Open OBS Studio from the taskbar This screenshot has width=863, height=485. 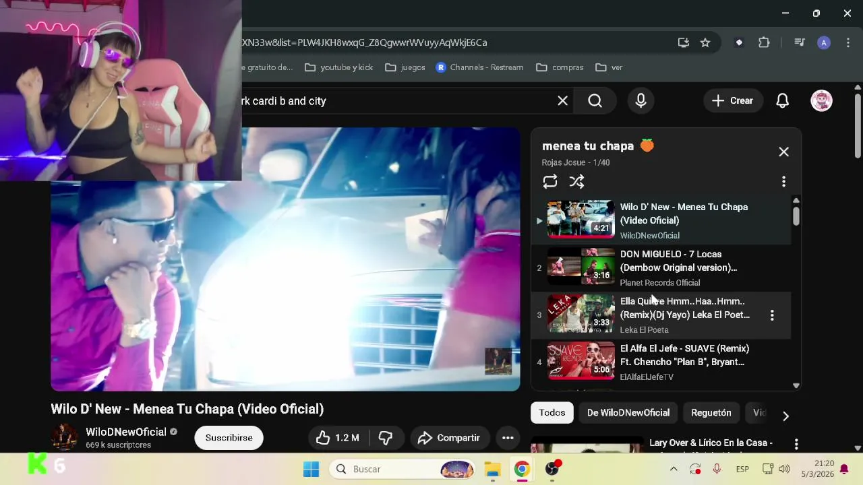552,470
